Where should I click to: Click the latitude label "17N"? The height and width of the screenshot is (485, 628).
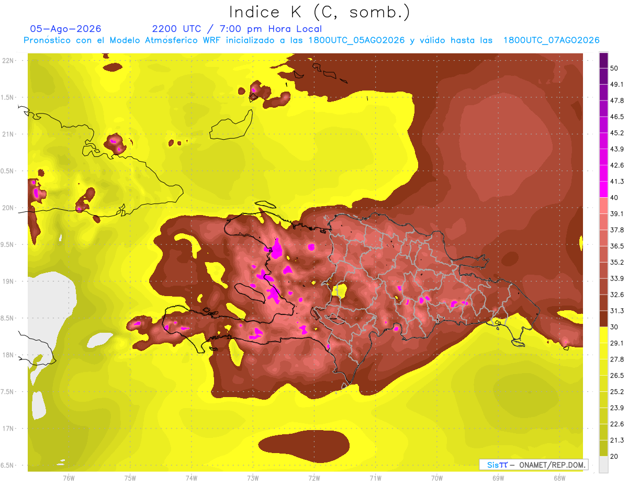8,428
